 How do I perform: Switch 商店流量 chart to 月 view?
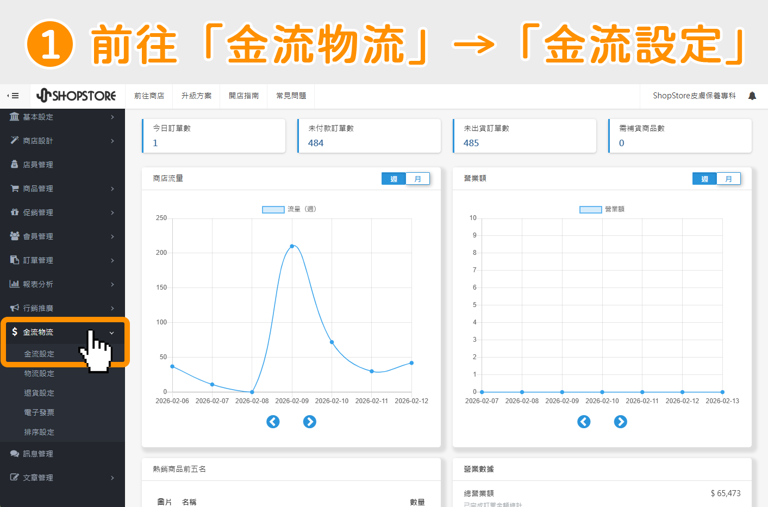[418, 178]
